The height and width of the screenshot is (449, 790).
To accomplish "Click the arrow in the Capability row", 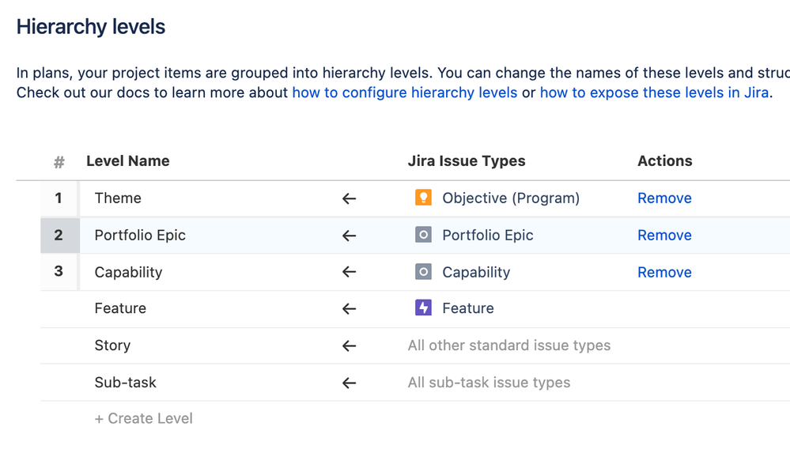I will tap(349, 272).
